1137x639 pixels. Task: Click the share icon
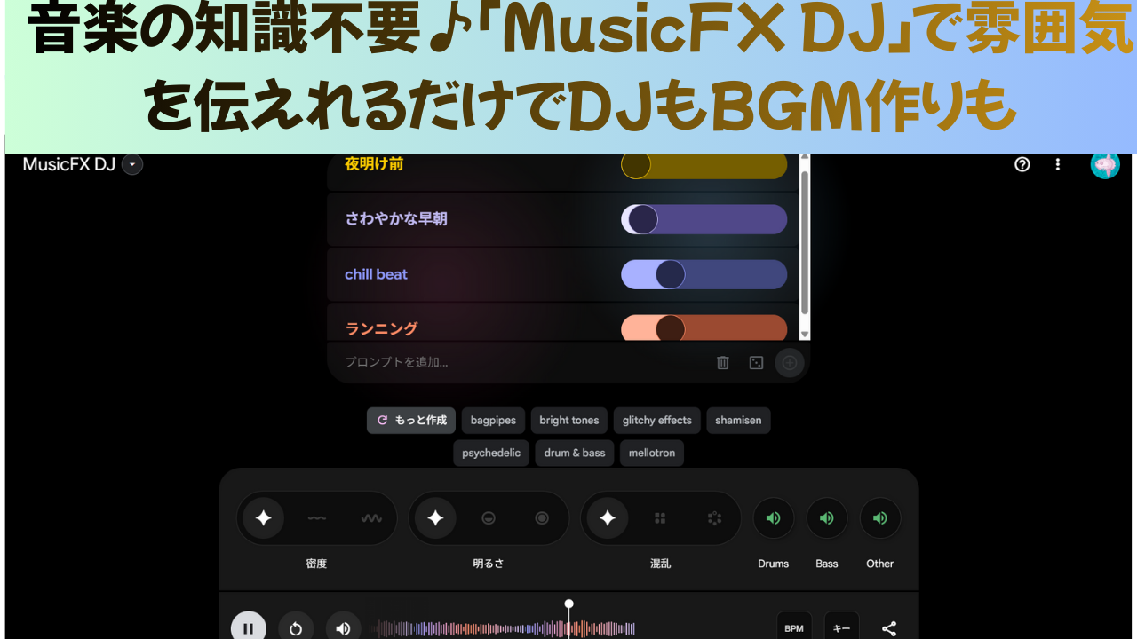coord(888,628)
